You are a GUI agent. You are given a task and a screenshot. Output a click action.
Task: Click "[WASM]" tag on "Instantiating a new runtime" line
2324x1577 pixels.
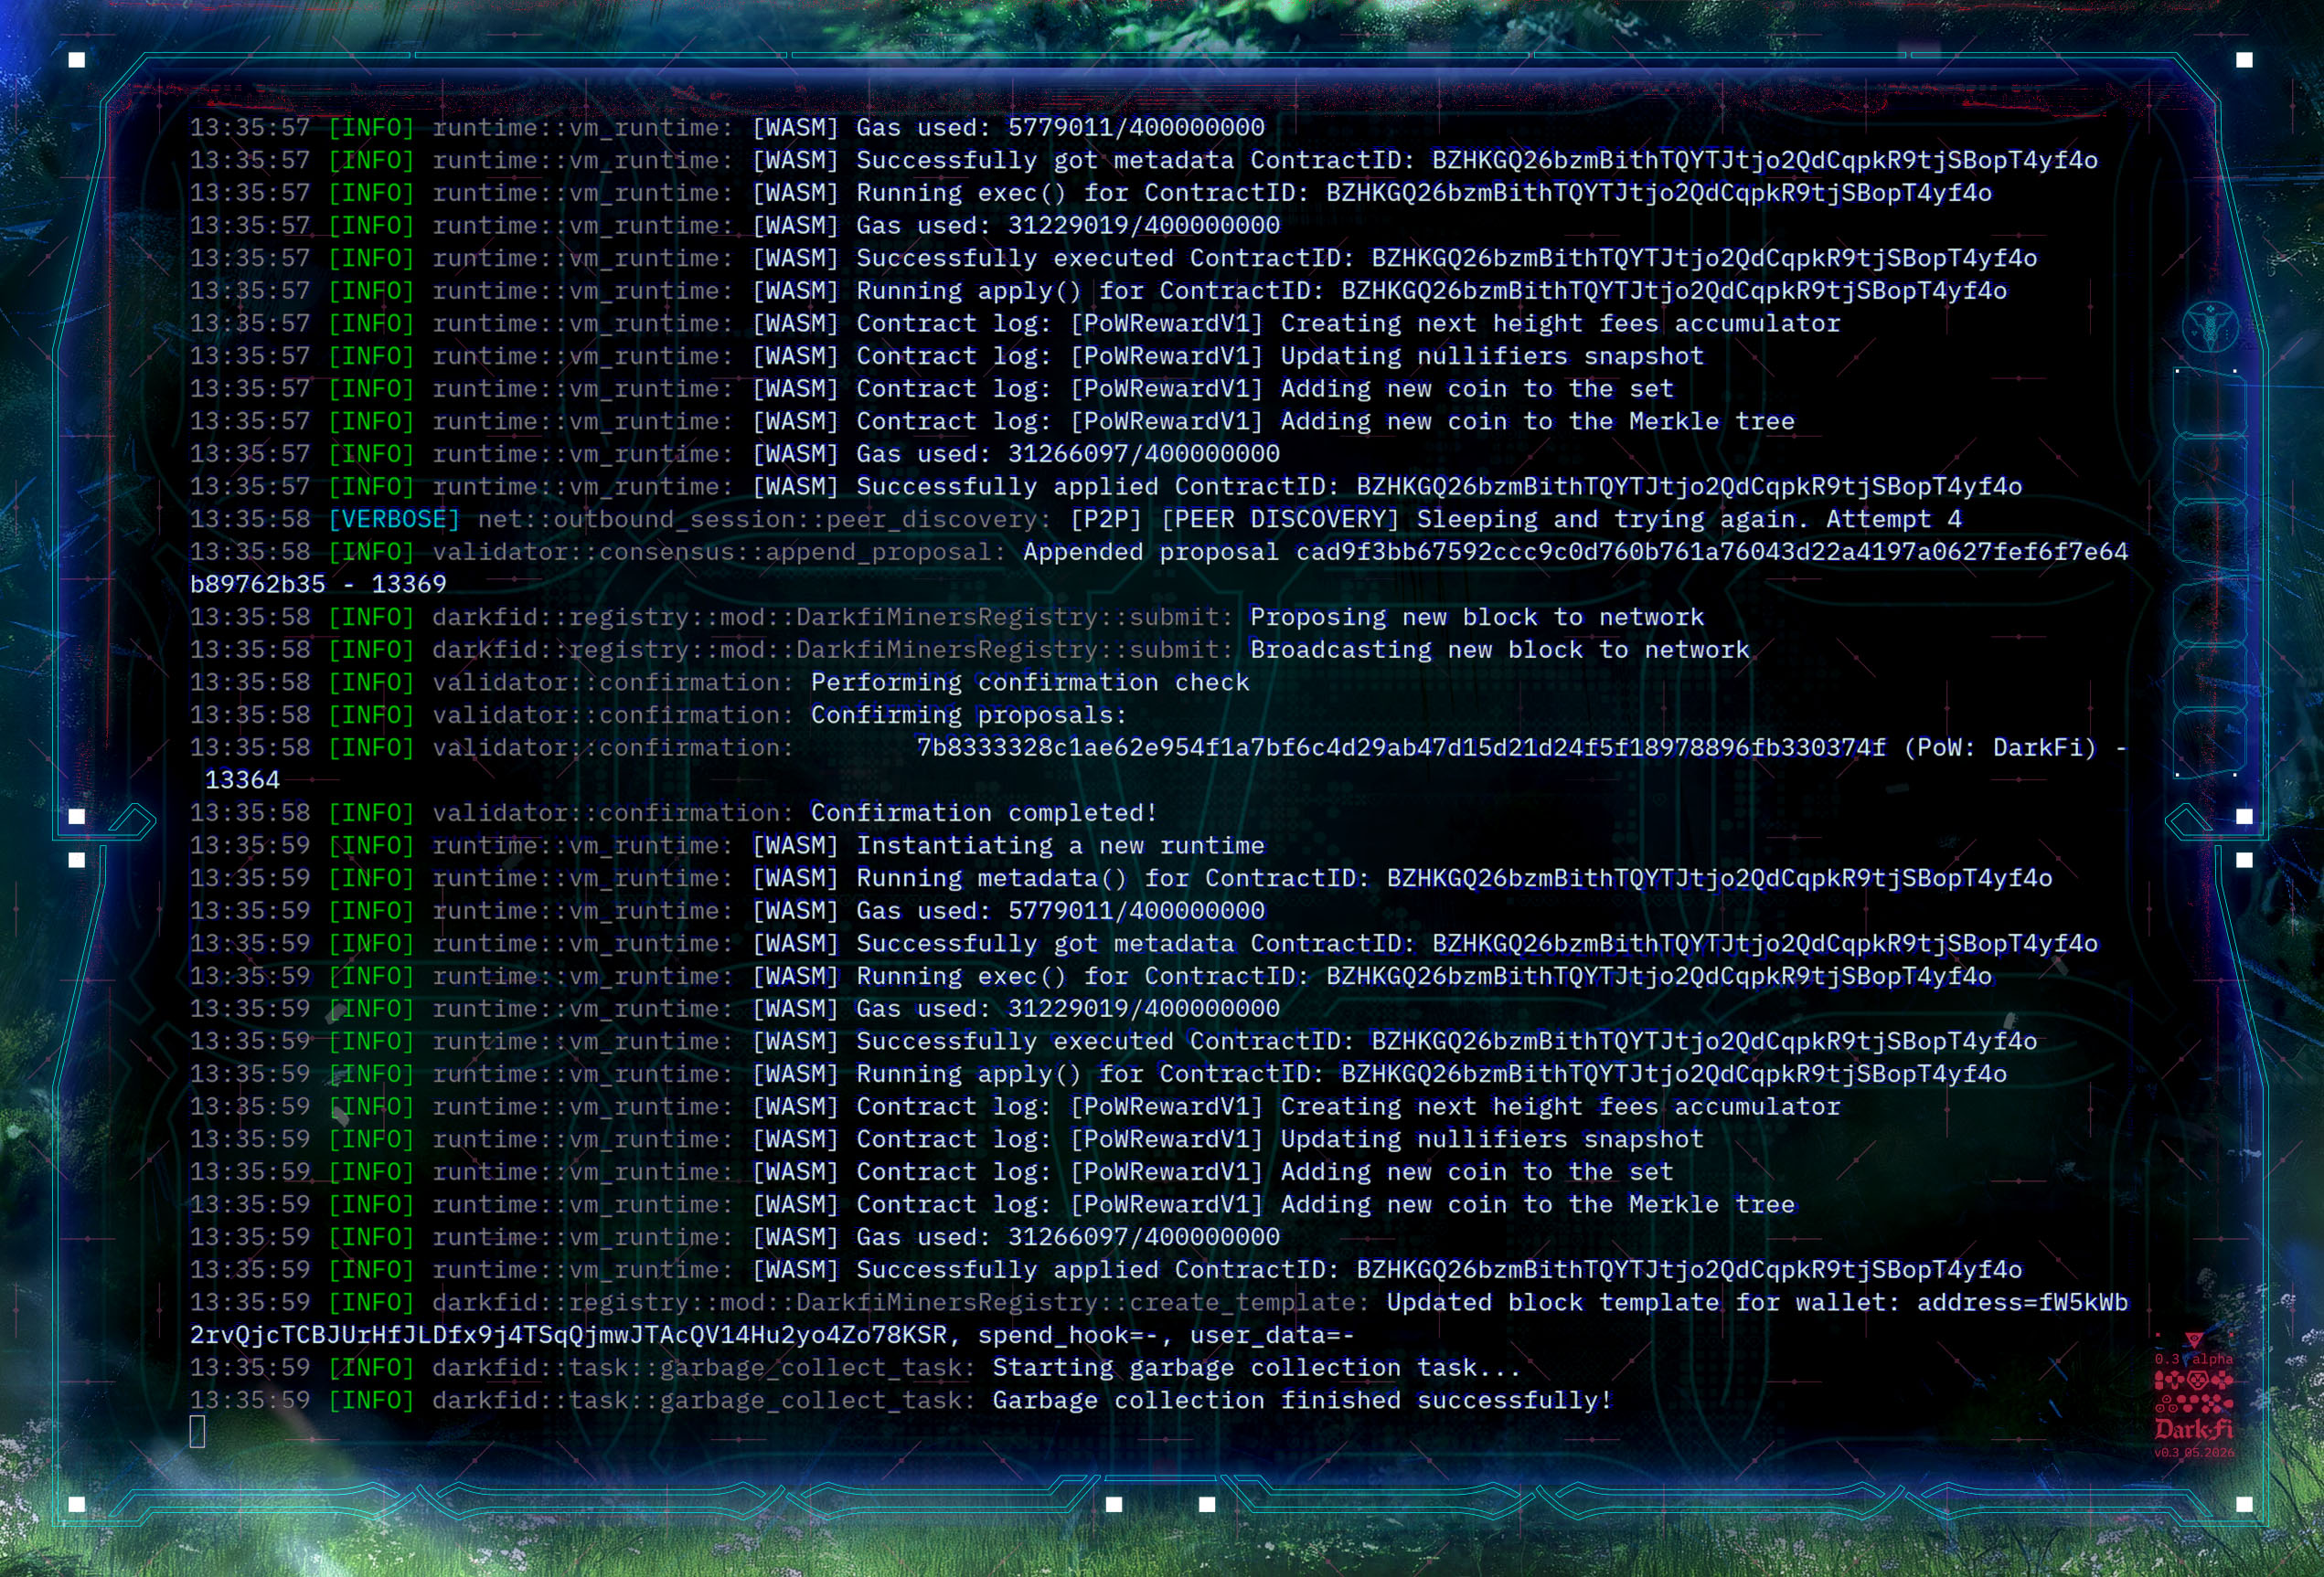(795, 845)
